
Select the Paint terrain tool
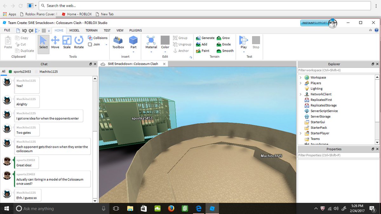click(x=203, y=51)
